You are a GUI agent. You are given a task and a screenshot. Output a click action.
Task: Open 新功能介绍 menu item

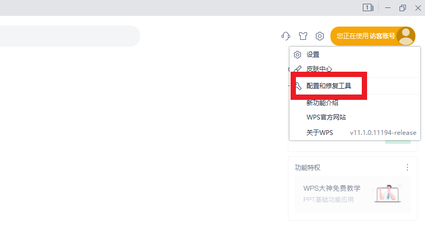click(322, 103)
